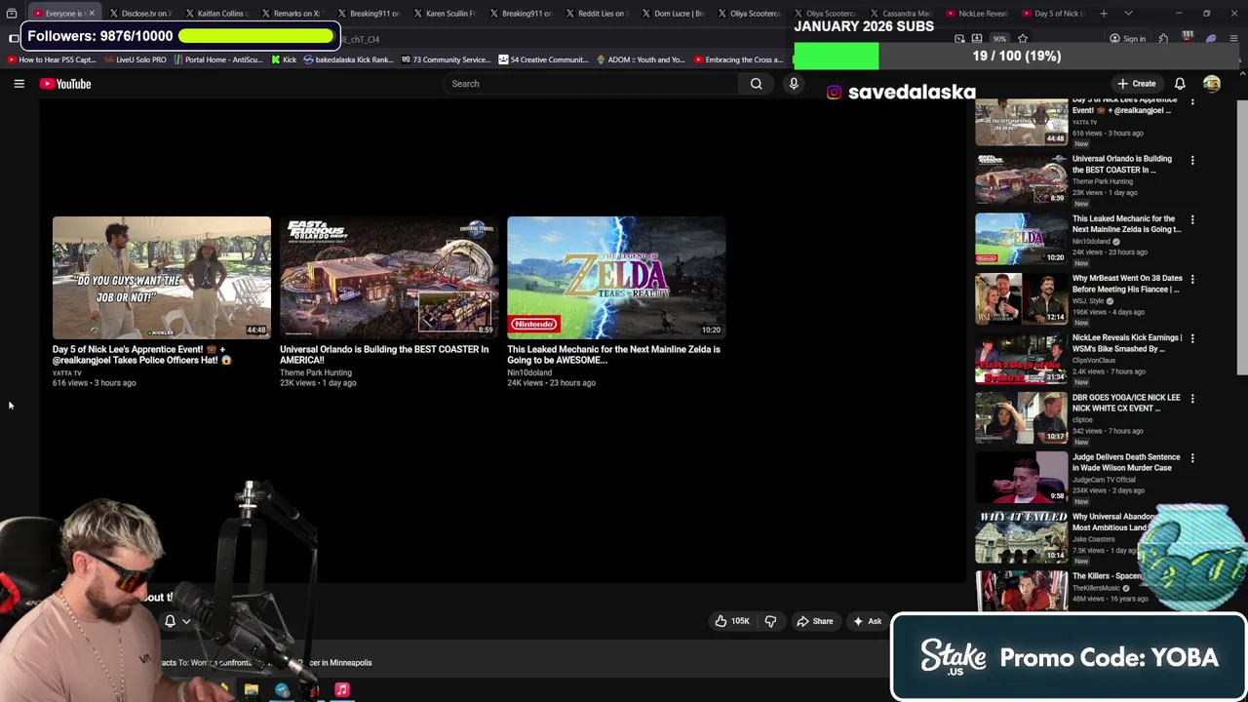Screen dimensions: 1248x702
Task: Open options for NickLee Reveals Kick Earnings video
Action: [x=1192, y=338]
